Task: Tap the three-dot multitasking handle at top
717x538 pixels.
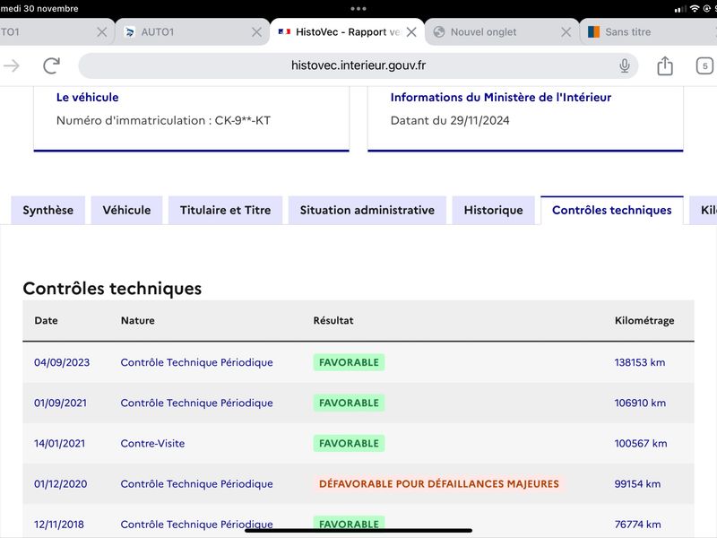Action: 358,8
